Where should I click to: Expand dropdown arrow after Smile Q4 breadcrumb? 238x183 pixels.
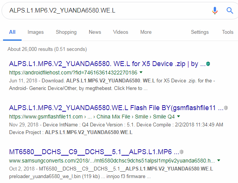pyautogui.click(x=178, y=117)
